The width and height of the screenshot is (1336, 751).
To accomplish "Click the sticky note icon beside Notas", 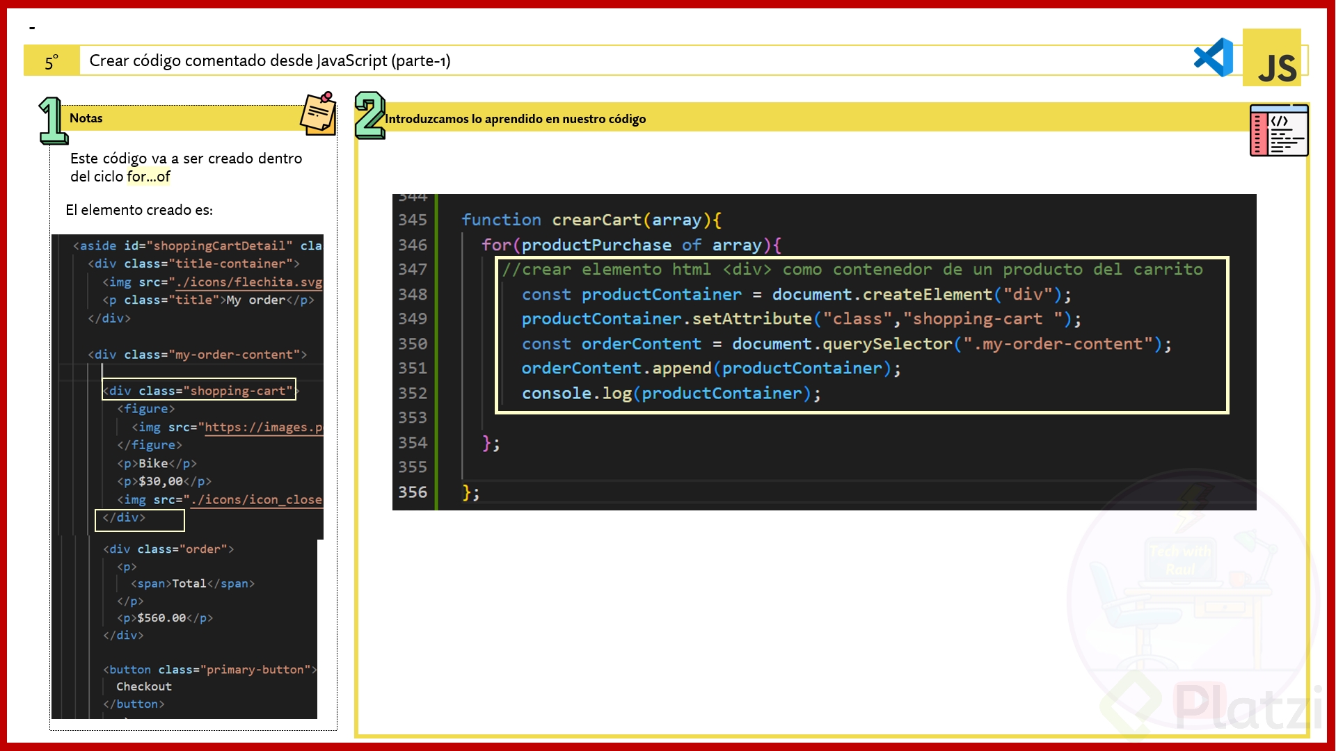I will [319, 113].
